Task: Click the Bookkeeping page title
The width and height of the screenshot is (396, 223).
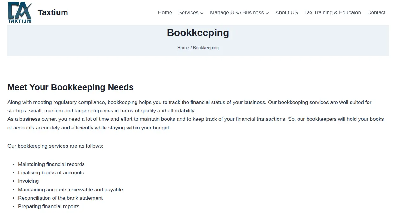Action: [198, 33]
